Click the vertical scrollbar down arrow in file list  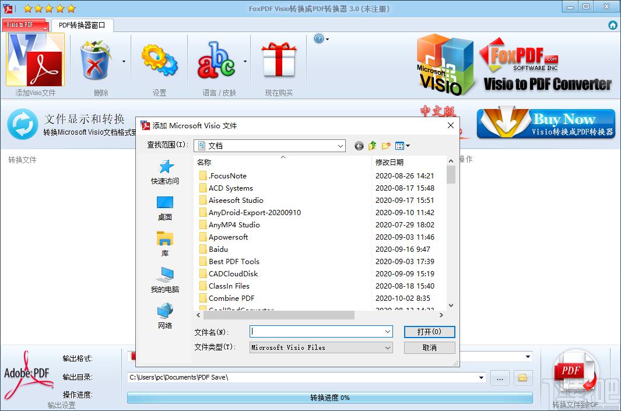pos(451,305)
